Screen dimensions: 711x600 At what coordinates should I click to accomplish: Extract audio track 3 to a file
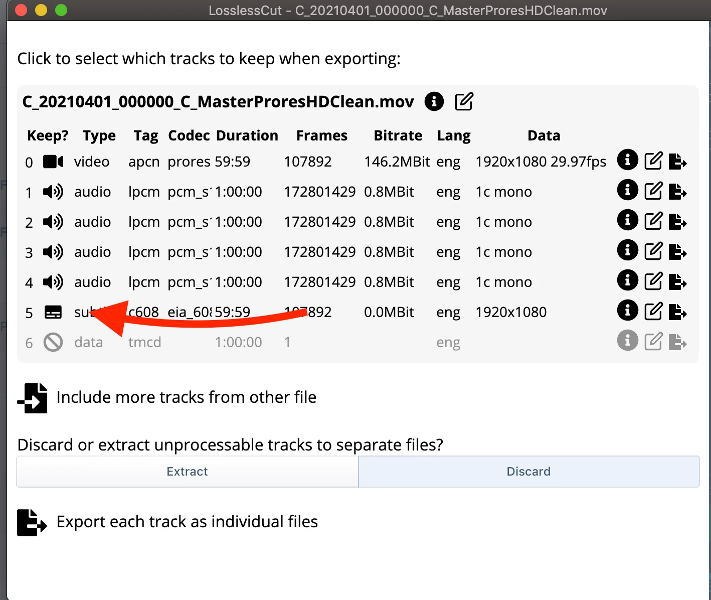tap(677, 252)
